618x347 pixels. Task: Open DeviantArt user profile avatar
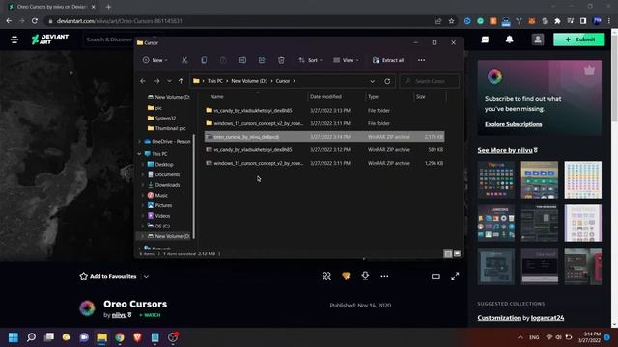coord(538,40)
